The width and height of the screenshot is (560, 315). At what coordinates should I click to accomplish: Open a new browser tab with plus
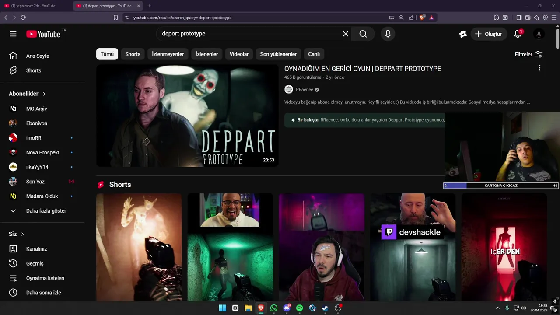click(x=149, y=6)
